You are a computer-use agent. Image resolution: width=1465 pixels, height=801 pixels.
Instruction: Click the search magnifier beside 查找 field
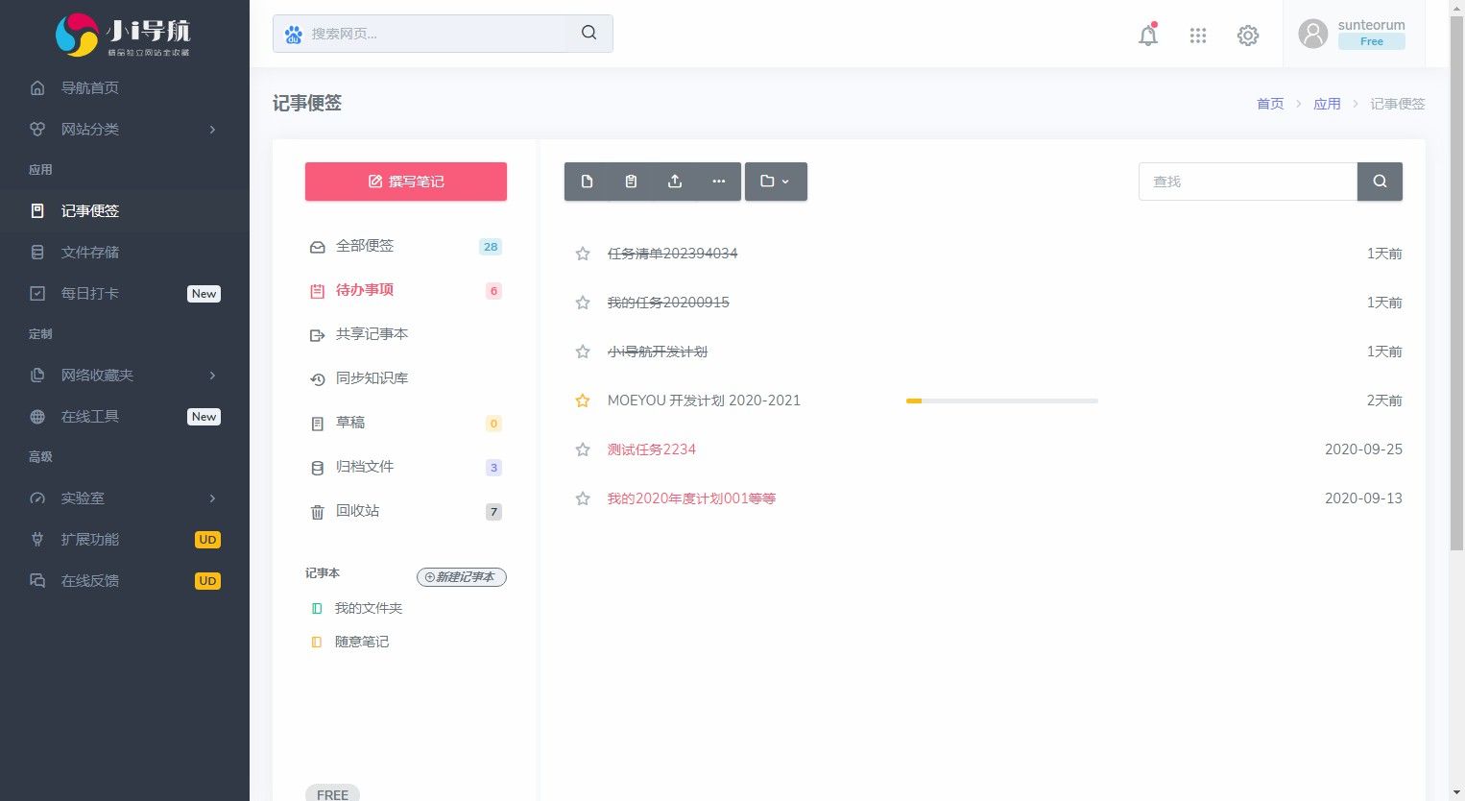pos(1380,182)
